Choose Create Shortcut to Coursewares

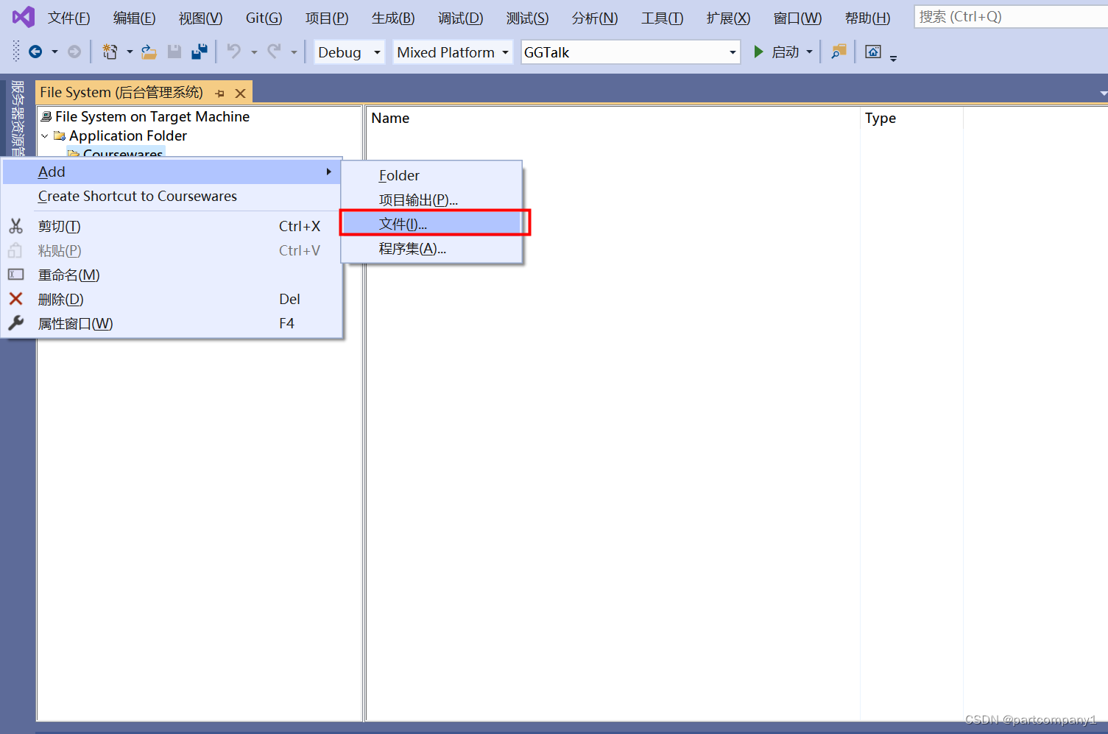pos(172,197)
